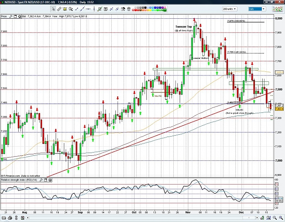Click the 8,000 price axis label
The height and width of the screenshot is (222, 285).
[x=279, y=18]
